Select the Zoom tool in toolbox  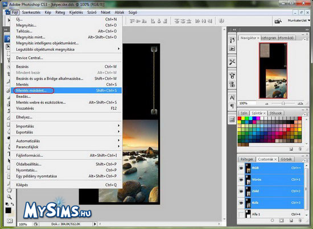point(9,197)
